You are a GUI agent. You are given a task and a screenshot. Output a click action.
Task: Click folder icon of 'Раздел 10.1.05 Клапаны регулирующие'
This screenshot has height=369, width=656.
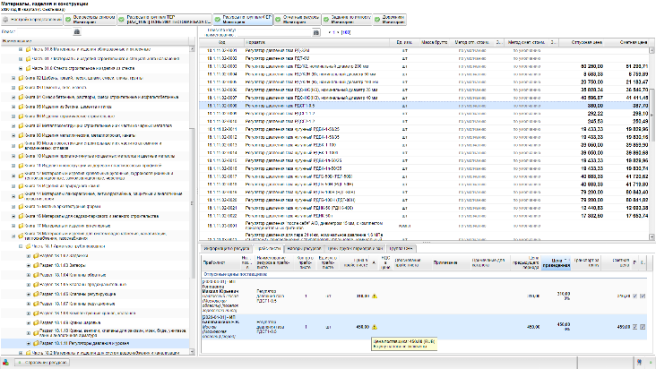pyautogui.click(x=36, y=294)
